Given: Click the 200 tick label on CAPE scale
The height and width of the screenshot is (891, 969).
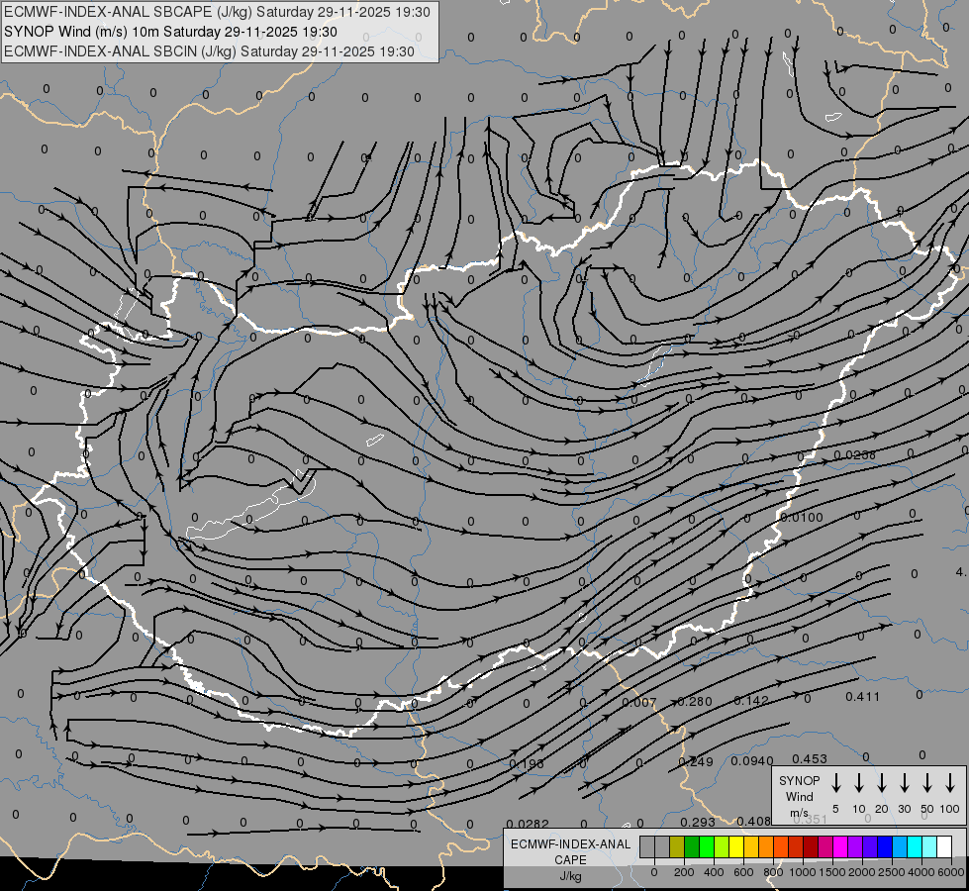Looking at the screenshot, I should (684, 872).
